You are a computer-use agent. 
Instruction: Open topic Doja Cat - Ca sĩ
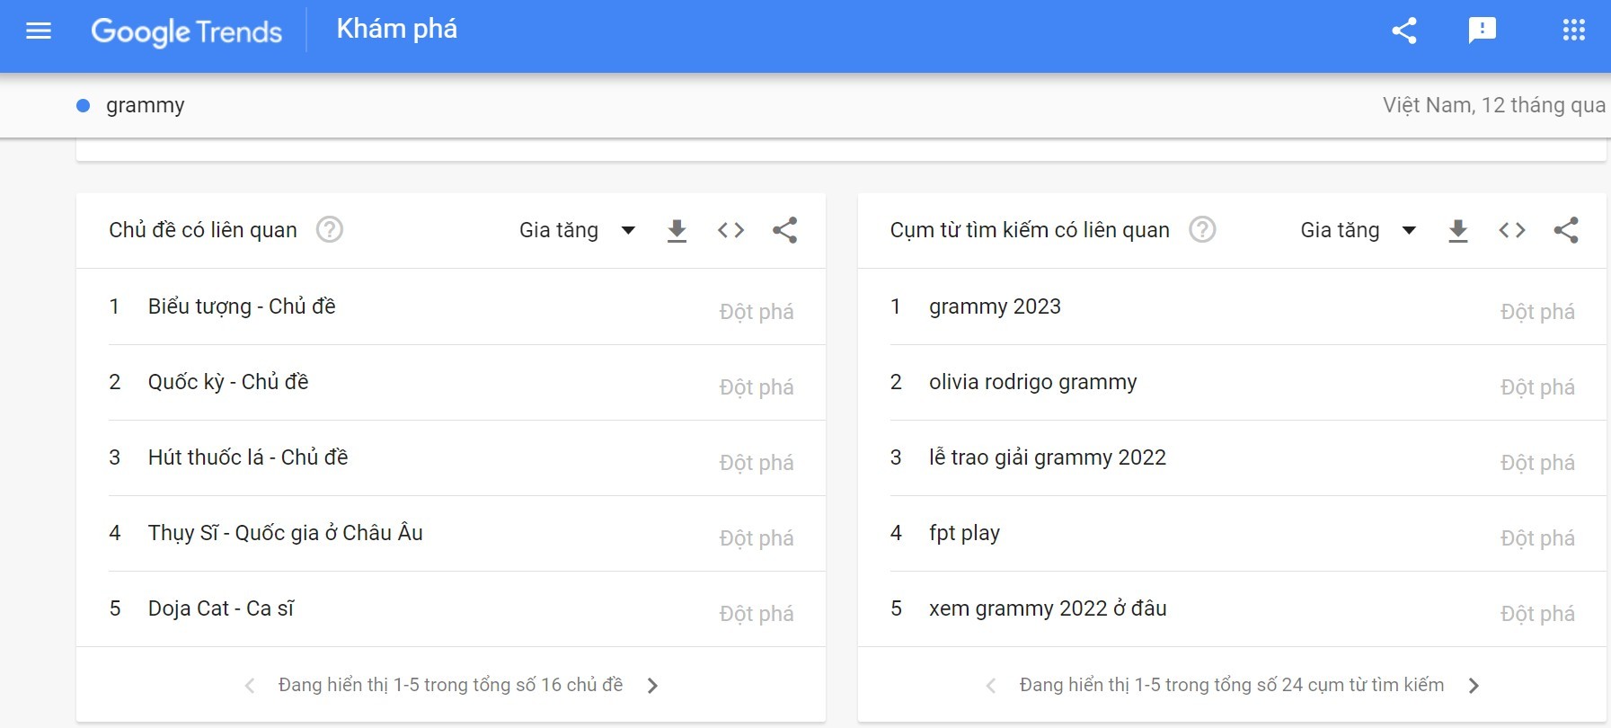point(221,608)
